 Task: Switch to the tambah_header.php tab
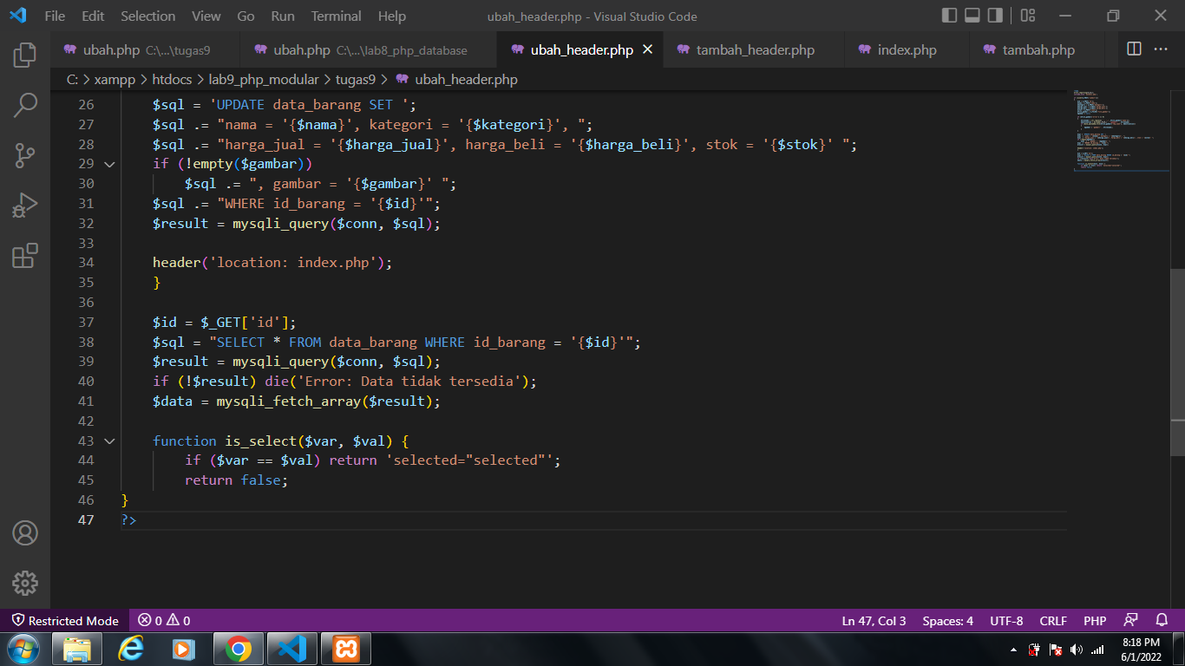pyautogui.click(x=754, y=49)
